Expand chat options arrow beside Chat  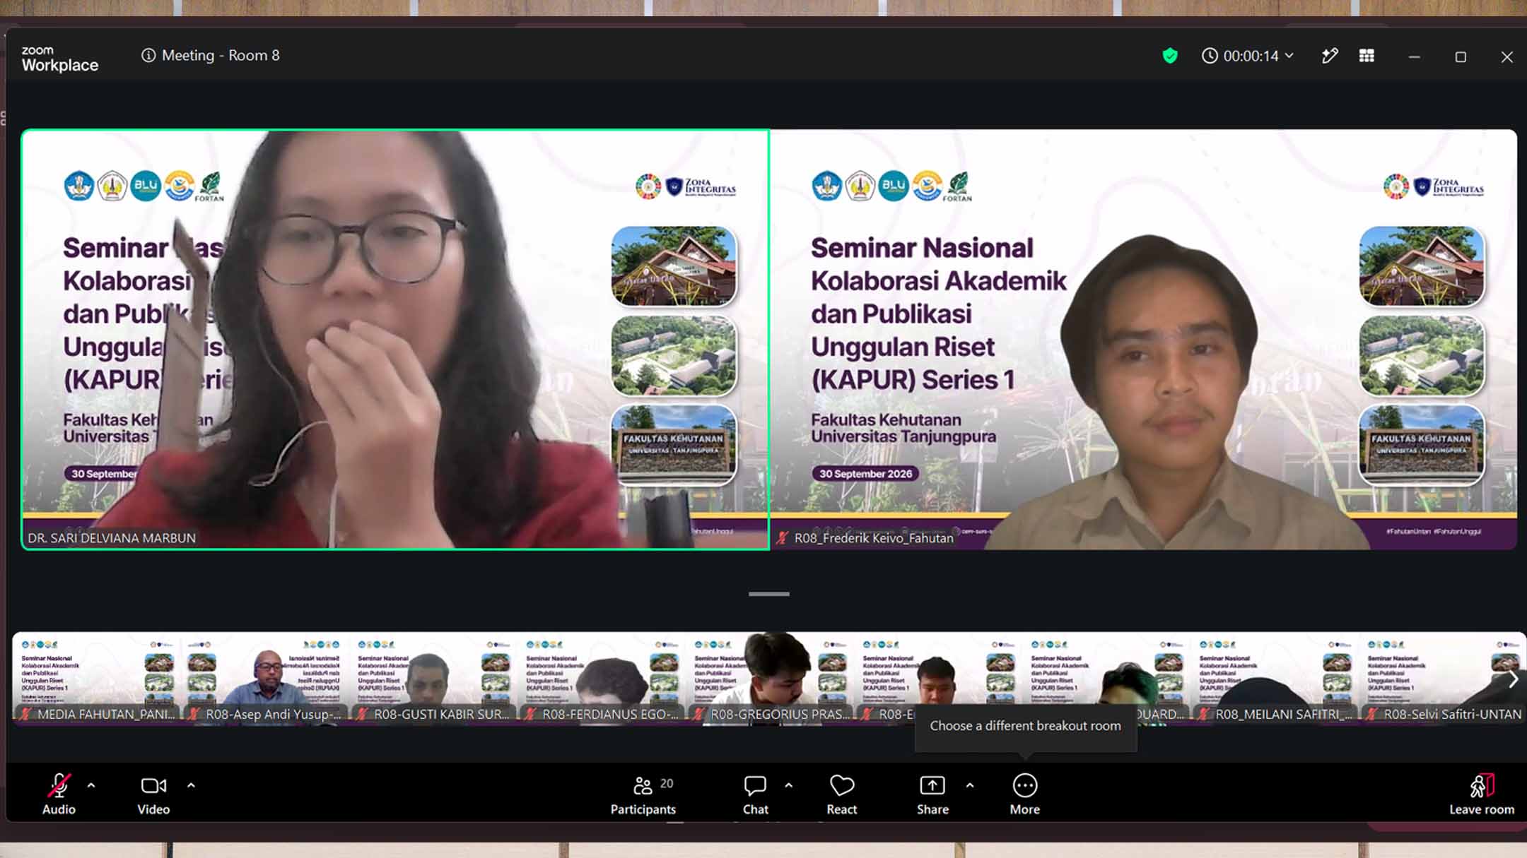pos(789,785)
